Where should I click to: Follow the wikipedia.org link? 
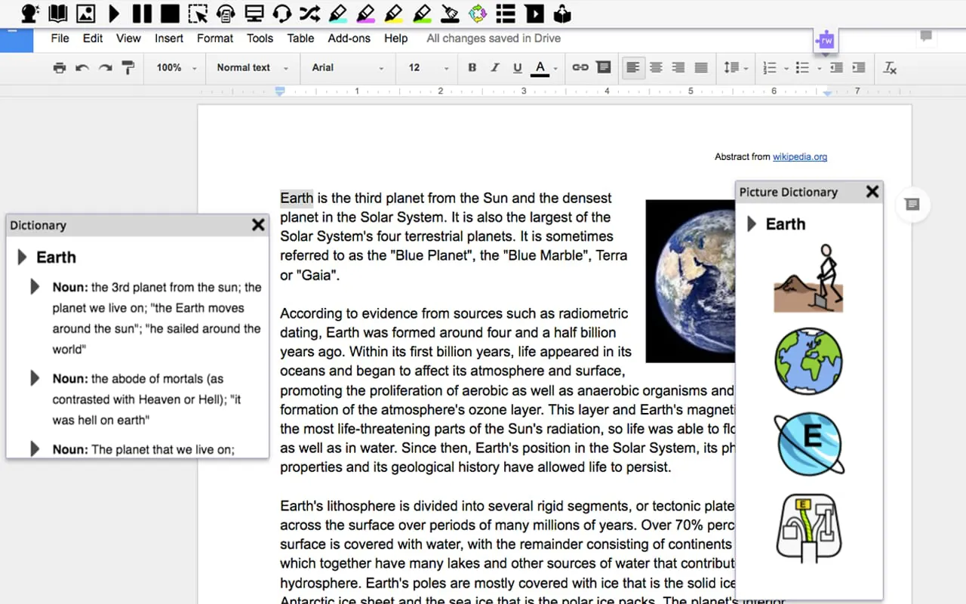[x=800, y=157]
